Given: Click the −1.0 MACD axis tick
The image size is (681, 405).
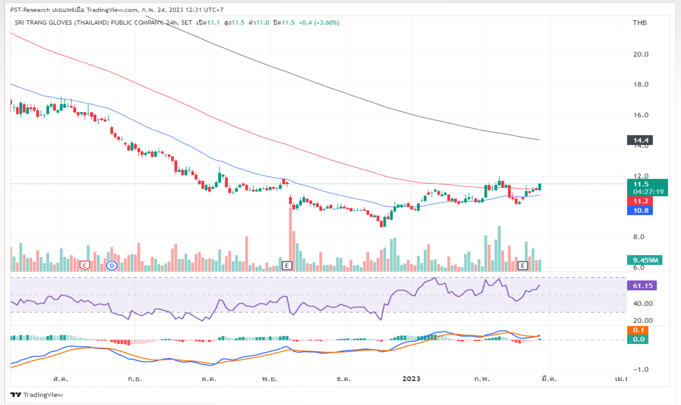Looking at the screenshot, I should pos(641,370).
